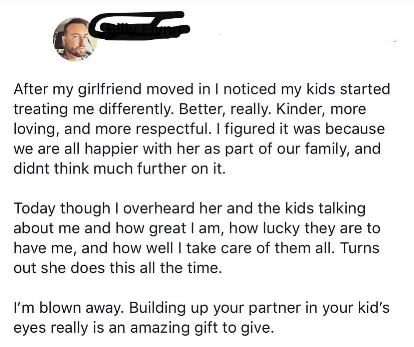Click the word "overheard" in second paragraph

tap(167, 208)
